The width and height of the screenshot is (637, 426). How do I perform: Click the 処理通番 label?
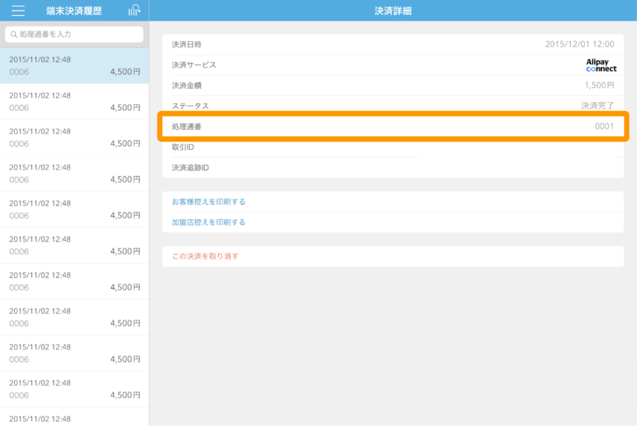(x=187, y=126)
